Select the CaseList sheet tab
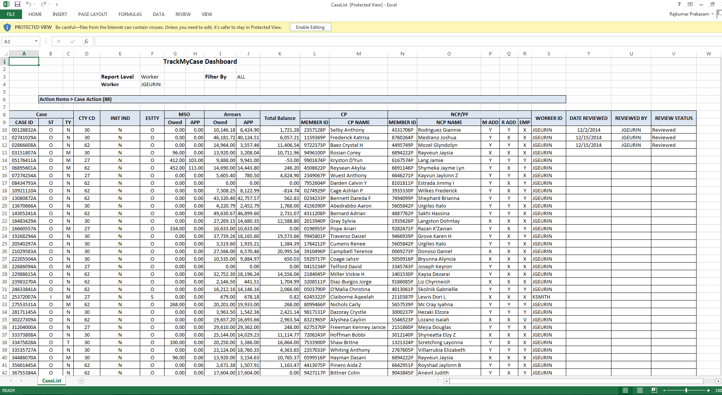 (52, 381)
